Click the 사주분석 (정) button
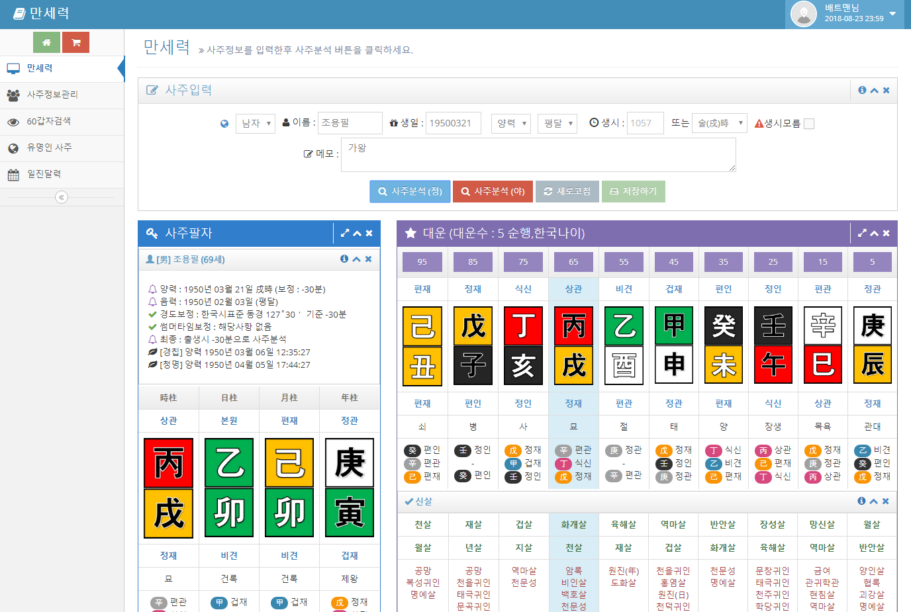This screenshot has width=911, height=612. point(410,191)
